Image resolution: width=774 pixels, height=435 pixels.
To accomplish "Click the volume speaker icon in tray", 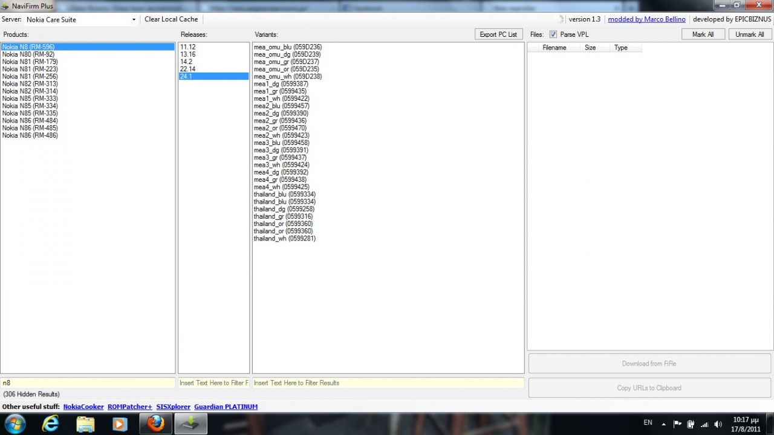I will click(x=718, y=424).
